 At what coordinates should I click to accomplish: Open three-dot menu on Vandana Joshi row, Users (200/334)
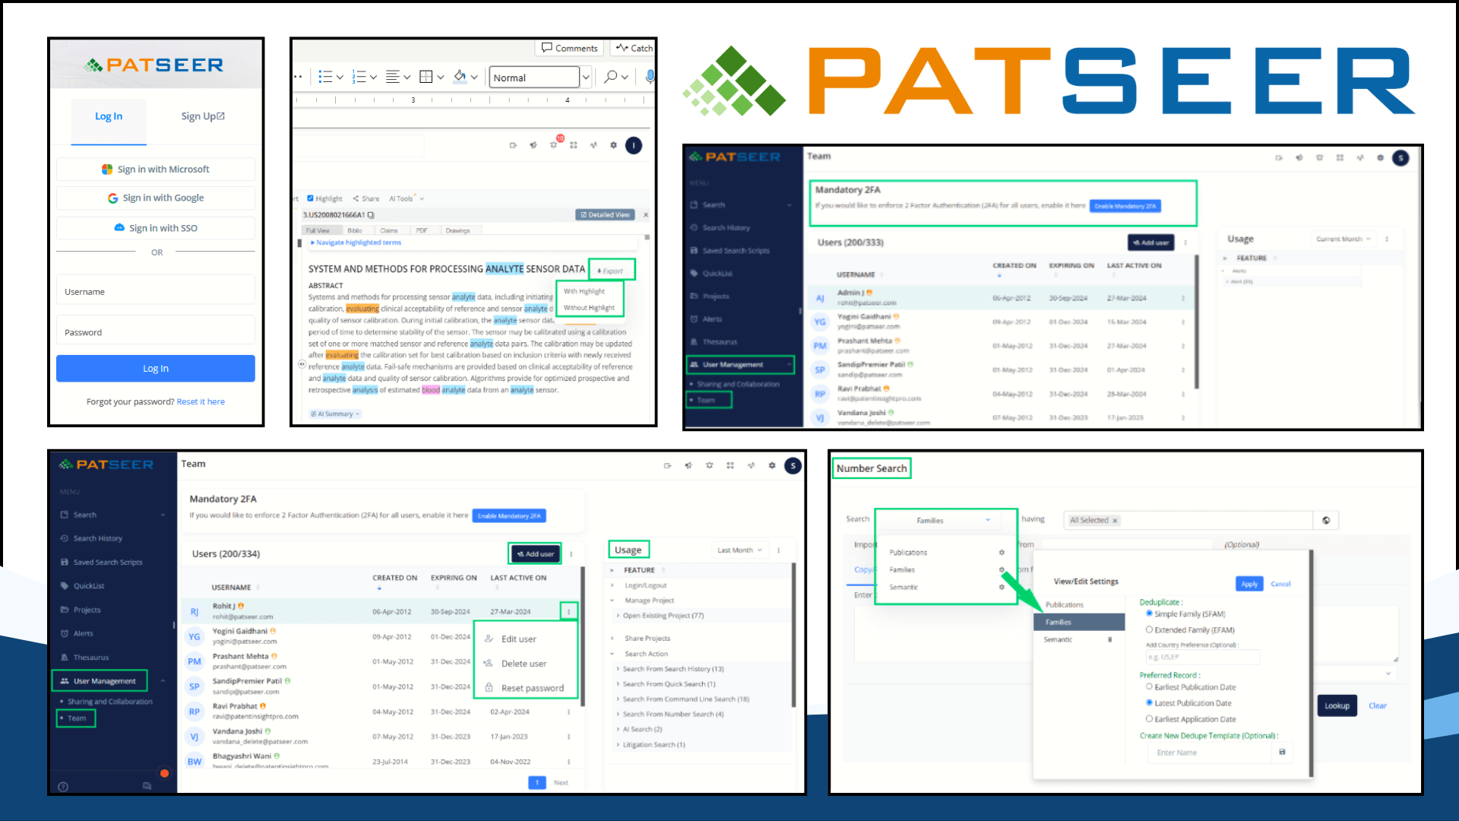pyautogui.click(x=568, y=737)
